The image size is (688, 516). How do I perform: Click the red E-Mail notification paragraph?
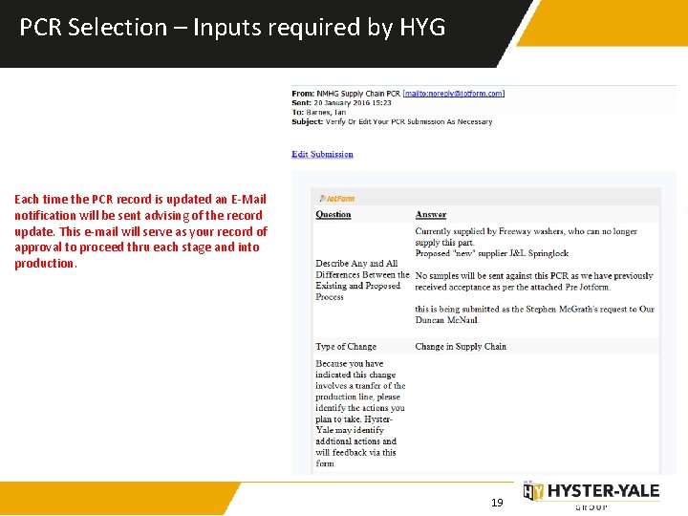pos(140,231)
